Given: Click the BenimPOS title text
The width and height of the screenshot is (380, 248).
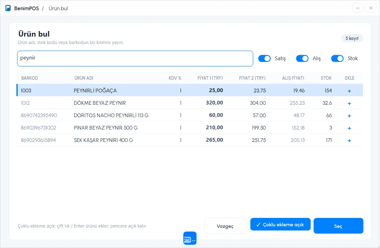Looking at the screenshot, I should [26, 8].
